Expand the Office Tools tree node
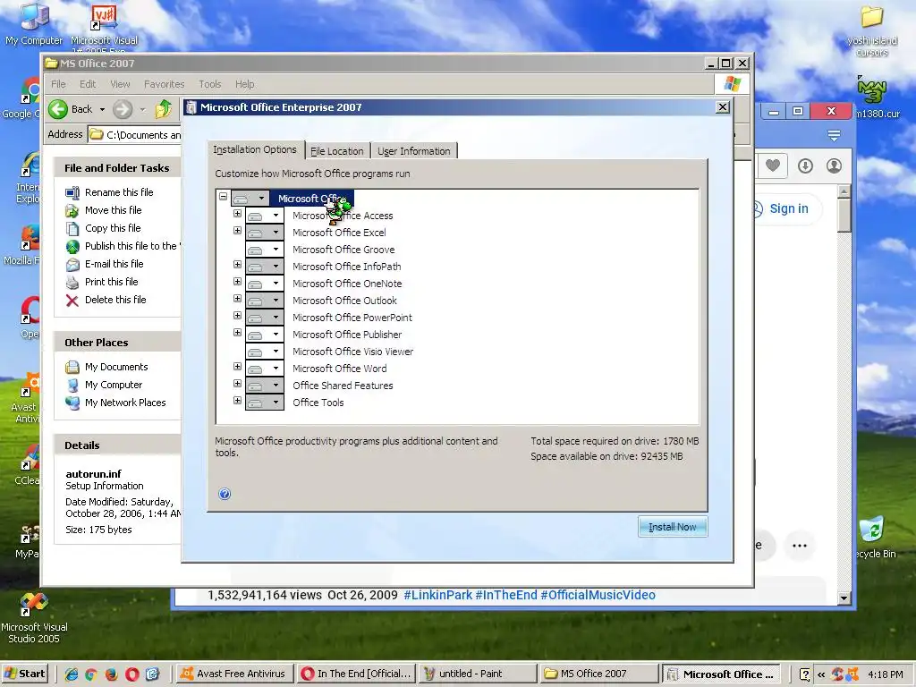The image size is (916, 687). [237, 401]
